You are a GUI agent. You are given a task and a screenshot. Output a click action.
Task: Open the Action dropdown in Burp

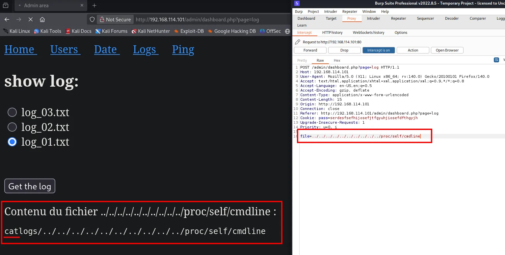tap(413, 50)
